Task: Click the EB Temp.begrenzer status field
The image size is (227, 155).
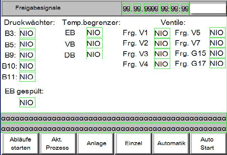Action: pos(94,33)
